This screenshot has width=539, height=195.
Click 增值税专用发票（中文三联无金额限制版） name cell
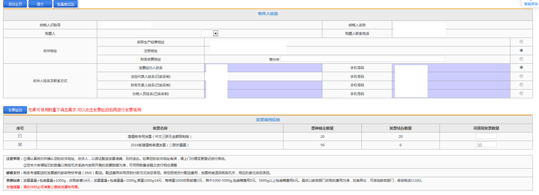pos(160,136)
